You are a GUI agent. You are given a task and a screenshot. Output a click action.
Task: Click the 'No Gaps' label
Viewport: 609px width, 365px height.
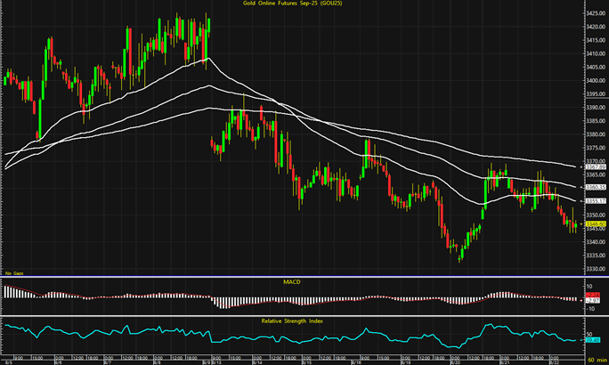[13, 272]
